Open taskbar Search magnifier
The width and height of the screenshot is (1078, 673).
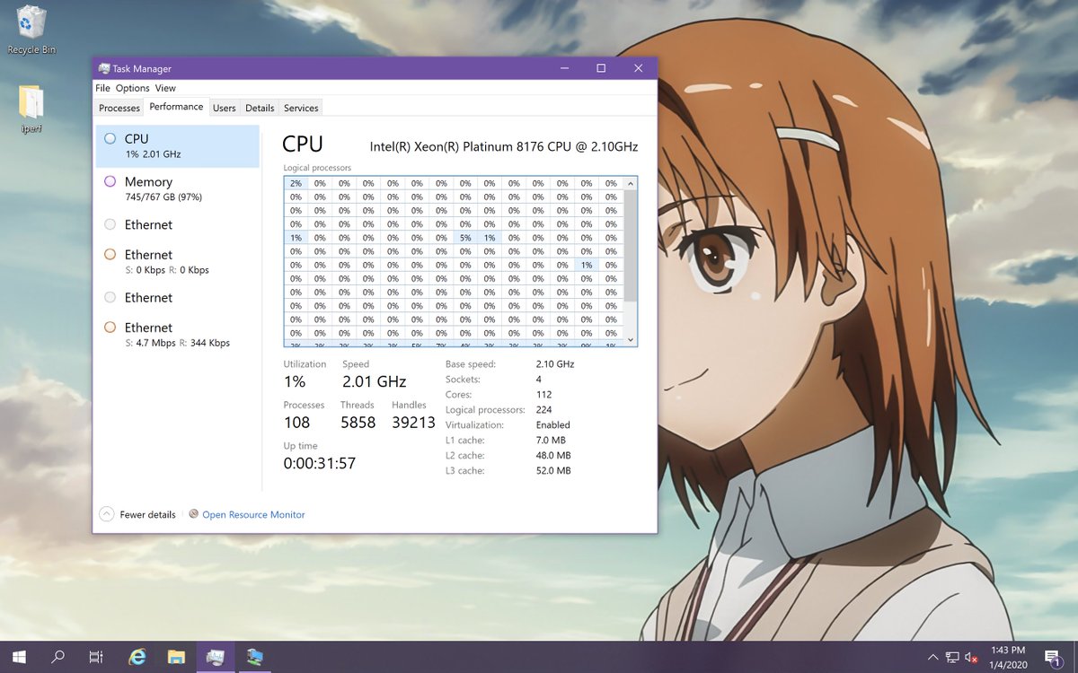click(x=57, y=657)
